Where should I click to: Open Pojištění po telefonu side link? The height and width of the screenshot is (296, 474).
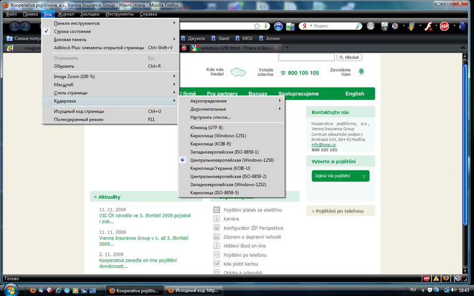[340, 211]
